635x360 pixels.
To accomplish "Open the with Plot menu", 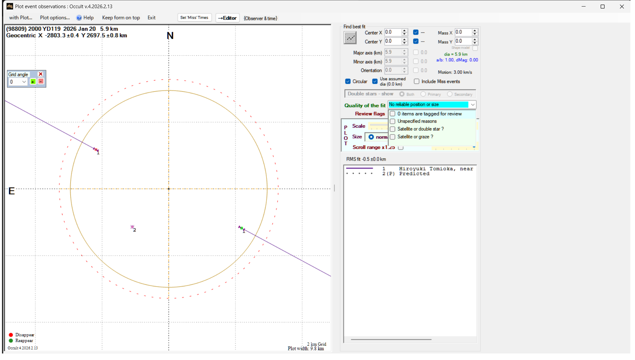I will coord(21,18).
